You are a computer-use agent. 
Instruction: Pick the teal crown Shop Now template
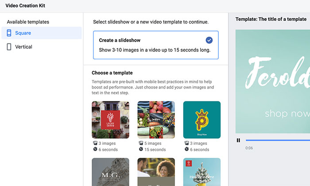(x=202, y=120)
